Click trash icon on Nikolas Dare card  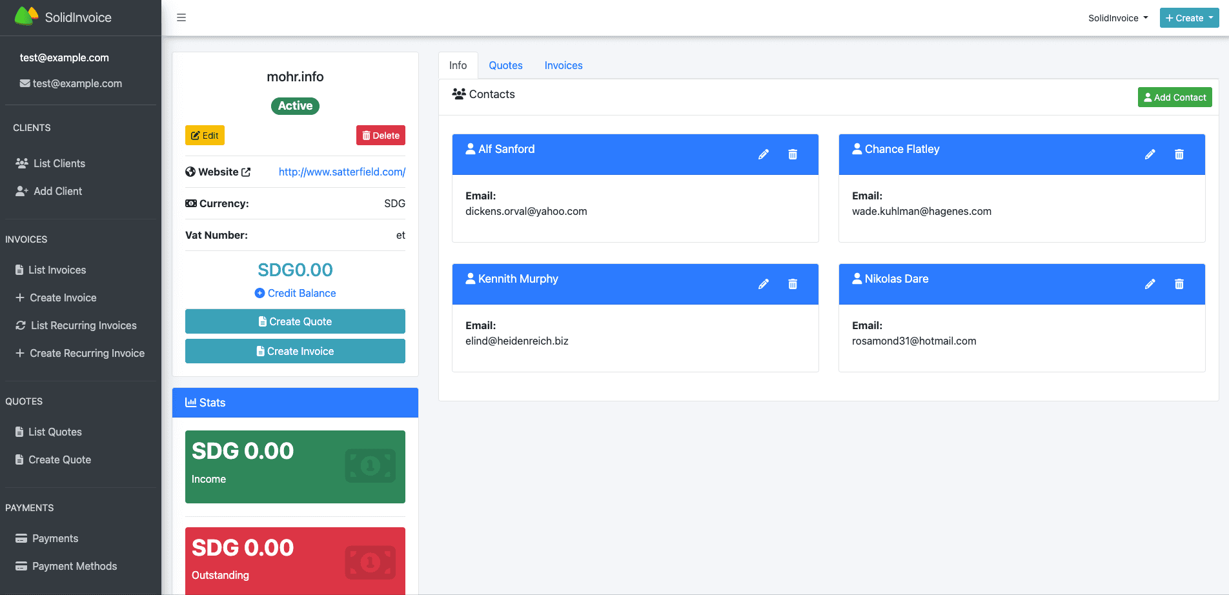(1179, 284)
